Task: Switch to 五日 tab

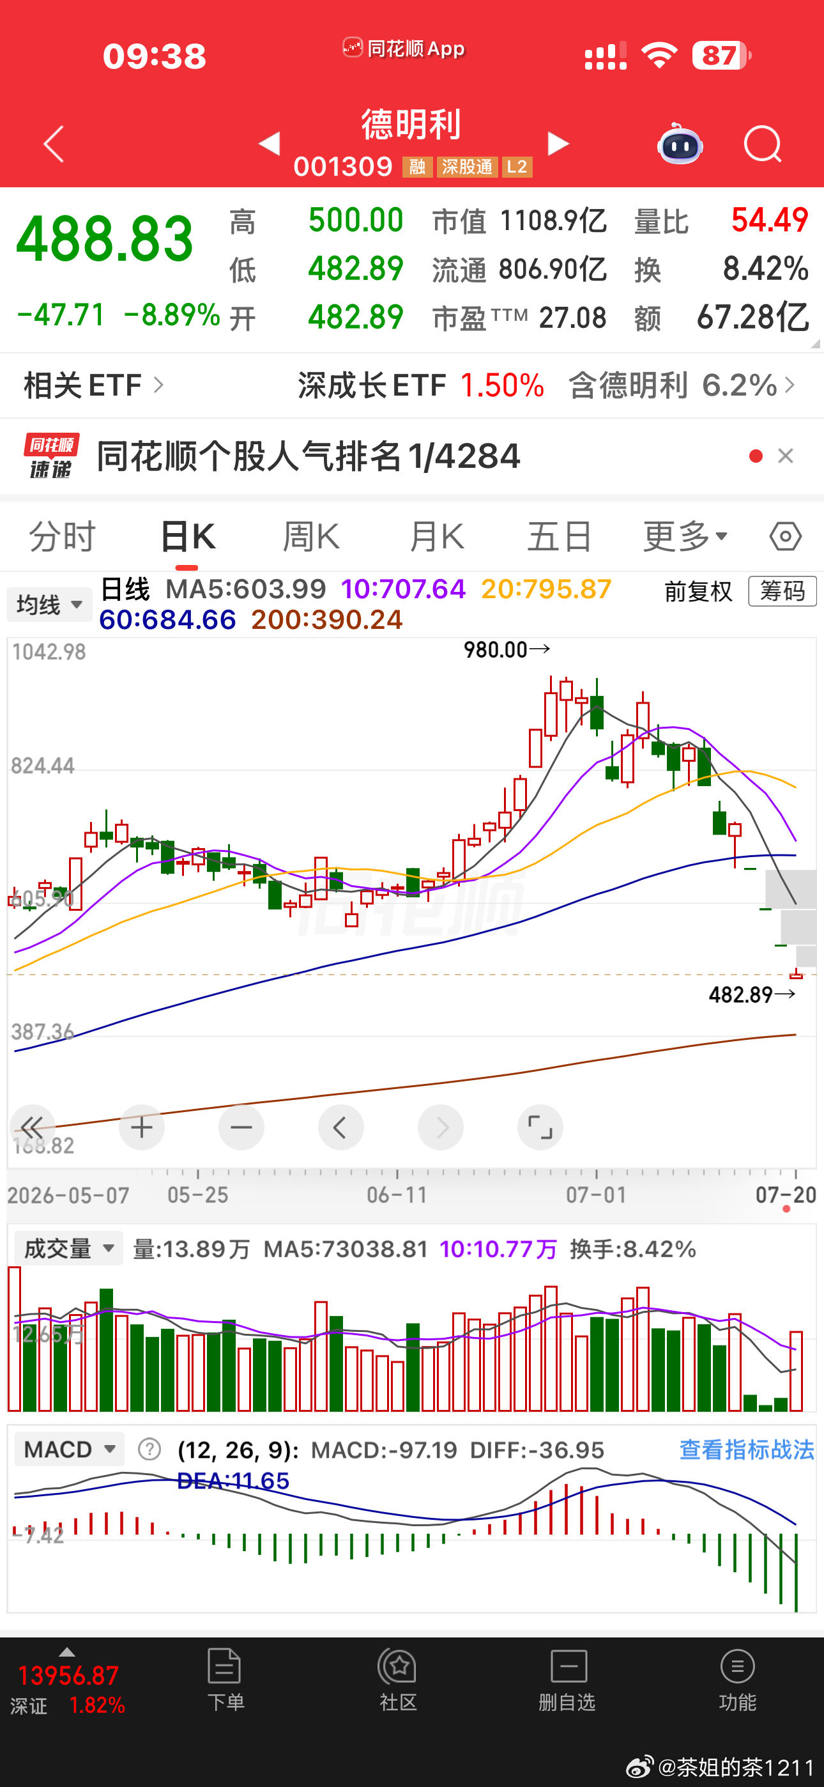Action: [560, 536]
